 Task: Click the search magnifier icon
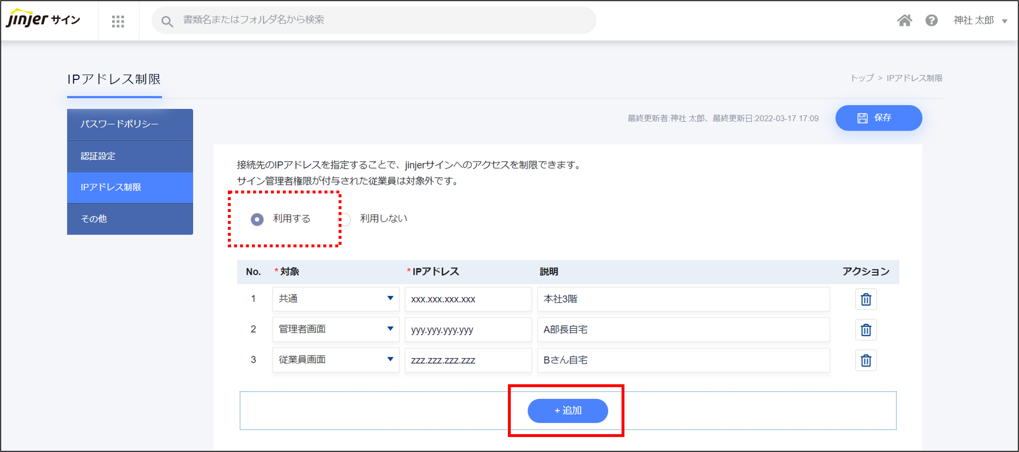[x=167, y=21]
